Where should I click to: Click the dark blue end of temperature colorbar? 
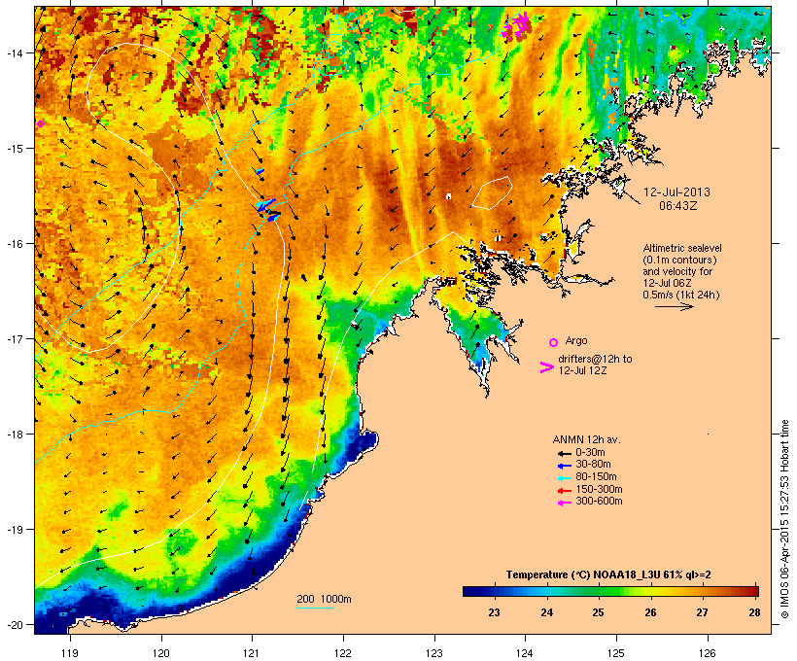(470, 591)
